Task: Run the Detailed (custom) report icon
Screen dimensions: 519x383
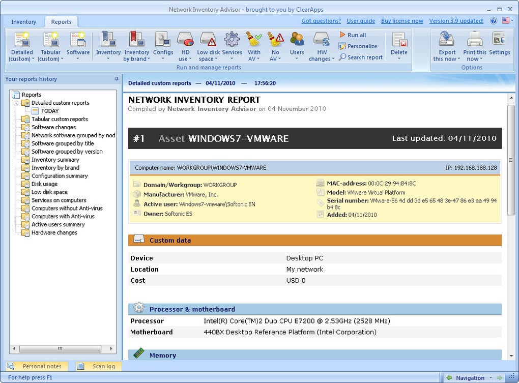Action: coord(22,39)
